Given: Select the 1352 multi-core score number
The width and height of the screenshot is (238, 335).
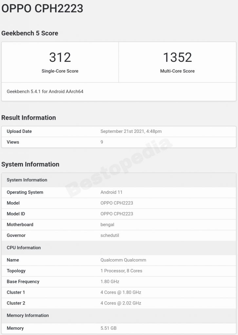Looking at the screenshot, I should pyautogui.click(x=177, y=57).
